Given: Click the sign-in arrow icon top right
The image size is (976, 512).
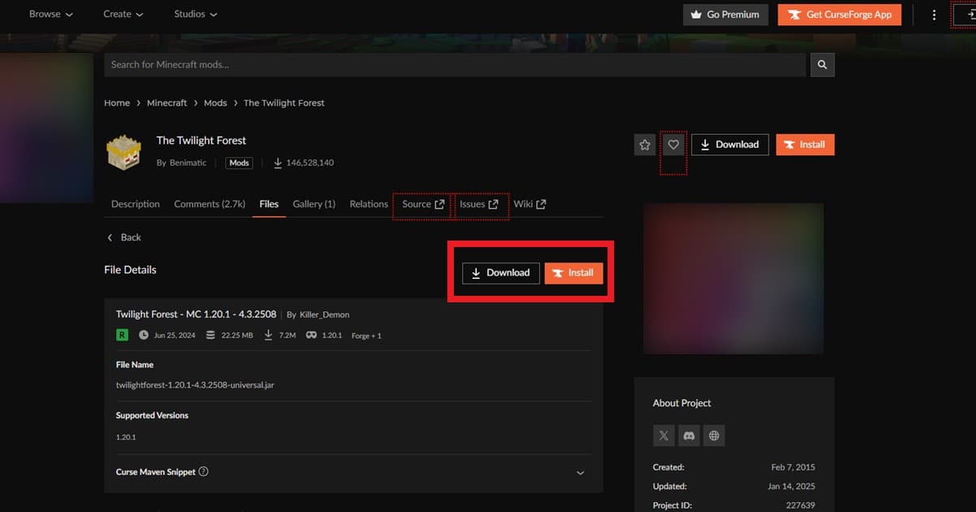Looking at the screenshot, I should coord(967,15).
